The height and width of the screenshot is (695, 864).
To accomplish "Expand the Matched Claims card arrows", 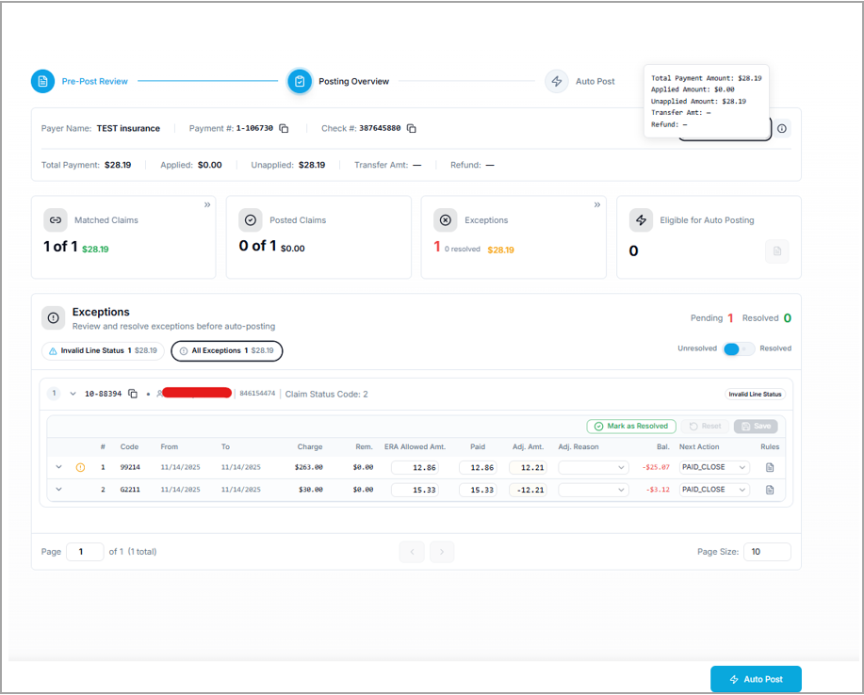I will (x=207, y=204).
